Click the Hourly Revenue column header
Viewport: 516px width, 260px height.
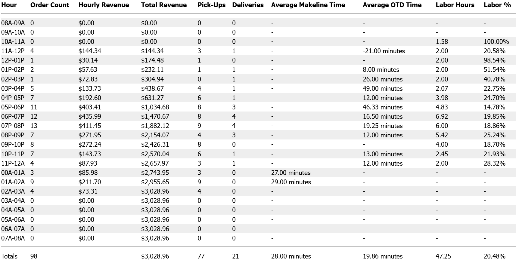click(x=104, y=5)
